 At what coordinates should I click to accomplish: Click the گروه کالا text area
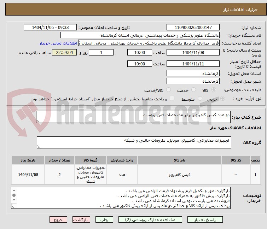point(134,142)
